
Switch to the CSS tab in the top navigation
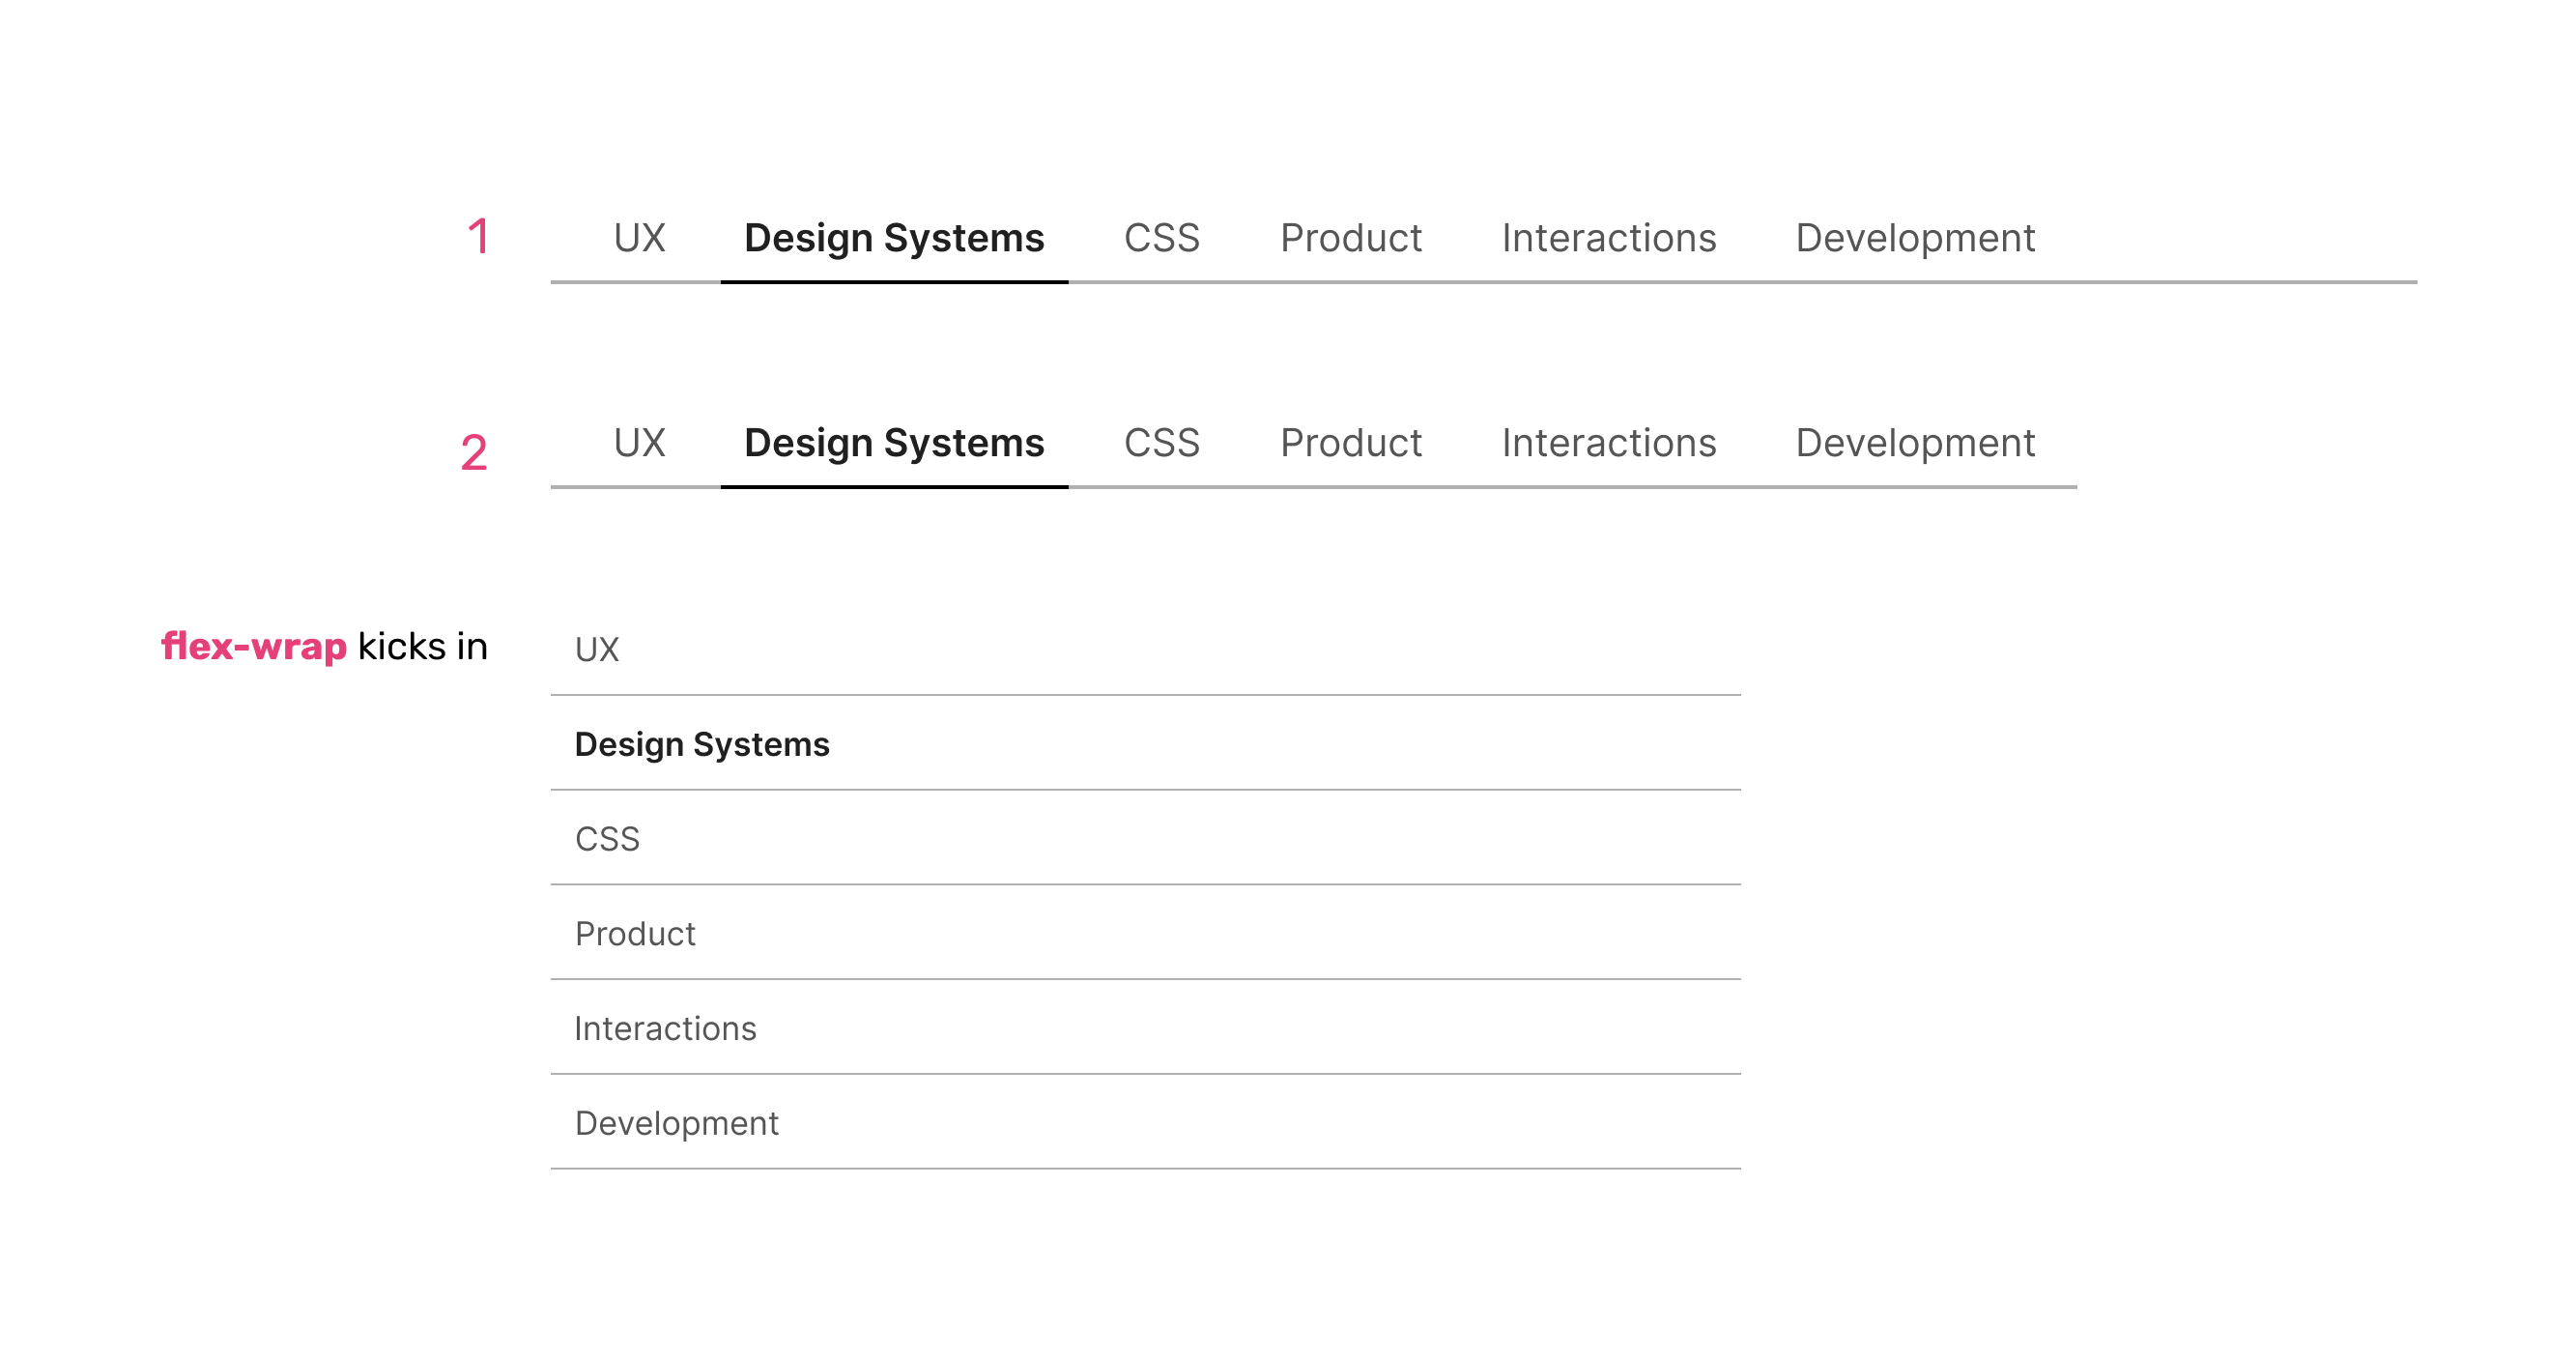click(1163, 238)
